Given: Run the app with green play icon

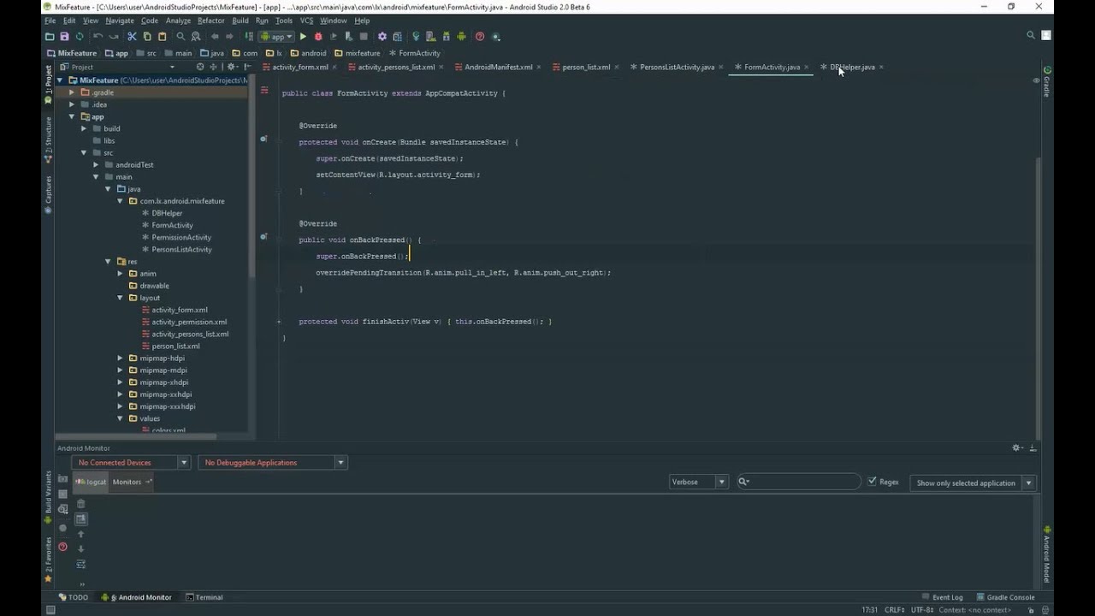Looking at the screenshot, I should pyautogui.click(x=303, y=37).
